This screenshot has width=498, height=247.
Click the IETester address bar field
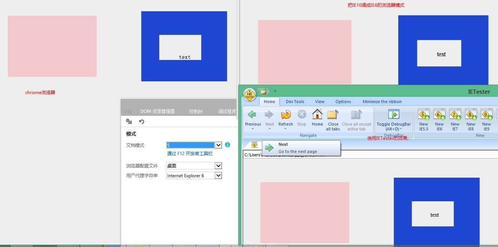pos(370,154)
